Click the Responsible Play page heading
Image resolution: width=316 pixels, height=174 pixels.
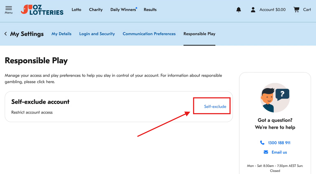[x=36, y=61]
